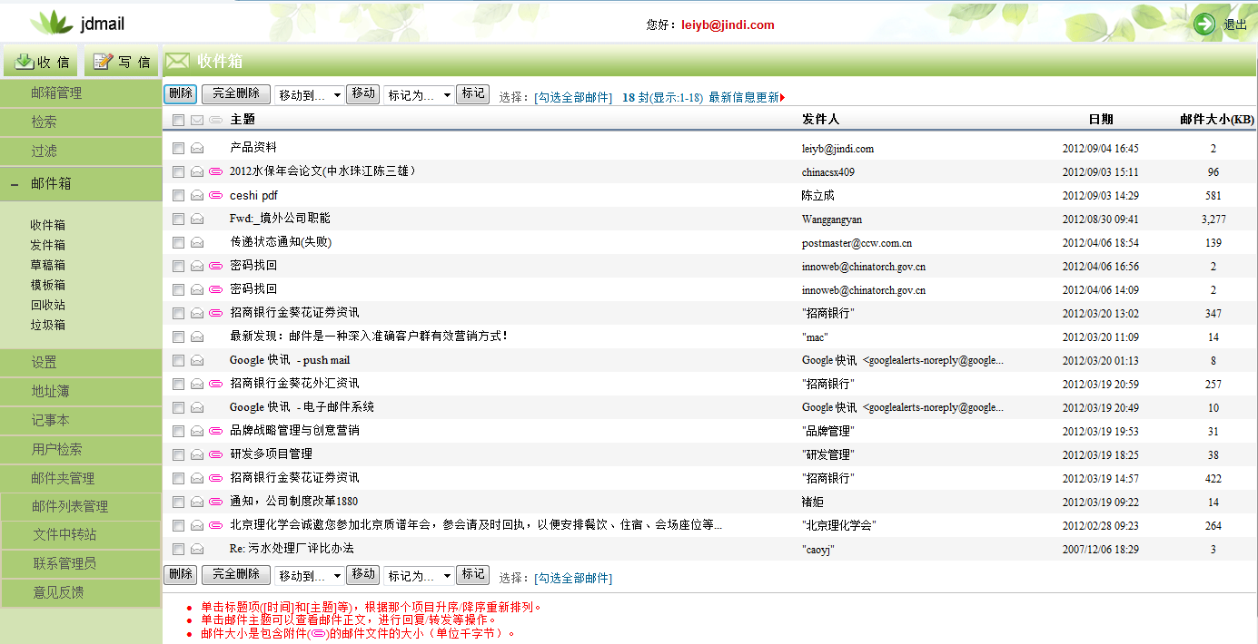Click the bottom 标记 button

click(x=472, y=575)
